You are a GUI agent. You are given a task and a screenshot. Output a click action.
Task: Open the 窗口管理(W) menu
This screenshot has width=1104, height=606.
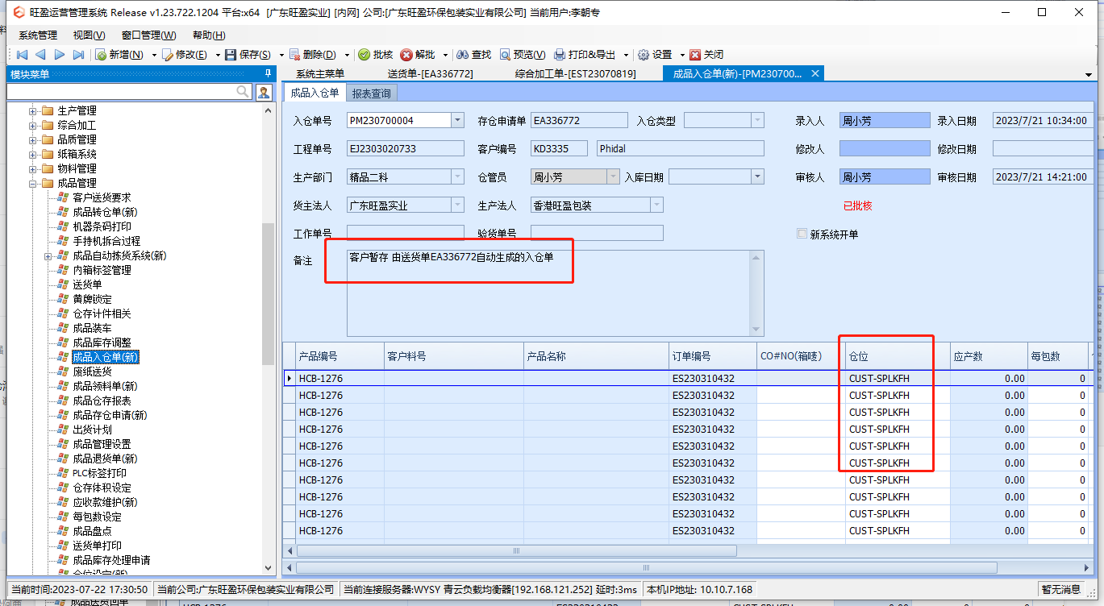point(148,35)
